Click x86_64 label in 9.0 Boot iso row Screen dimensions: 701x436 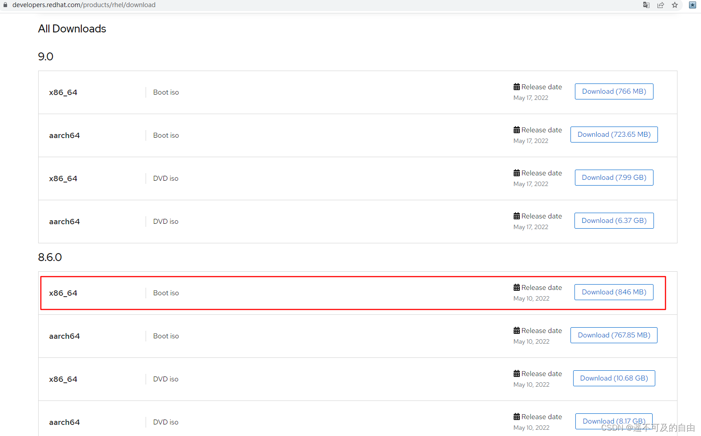point(63,92)
